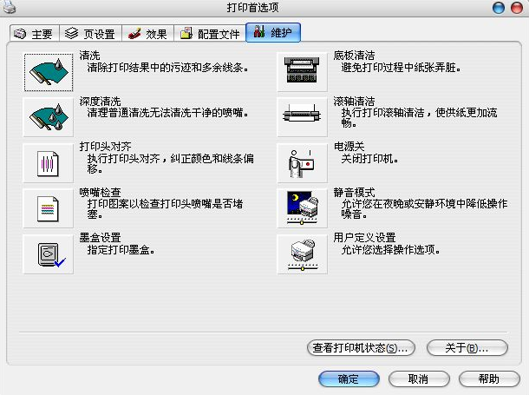
Task: Switch to the 主要 tab
Action: (x=34, y=35)
